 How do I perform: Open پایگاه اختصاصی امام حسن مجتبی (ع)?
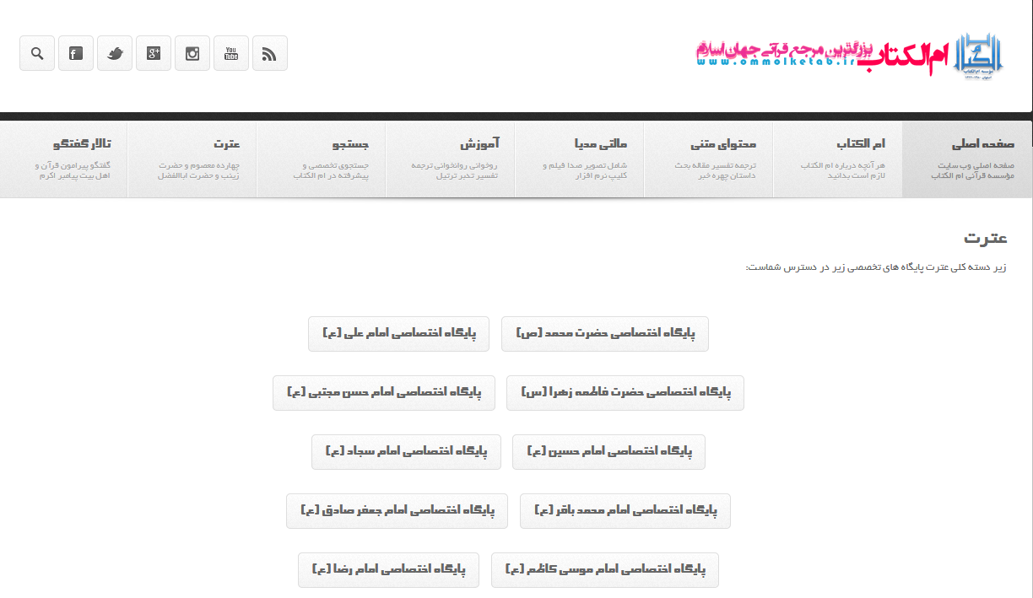coord(384,393)
